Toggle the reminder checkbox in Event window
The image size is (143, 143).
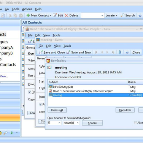(40, 105)
